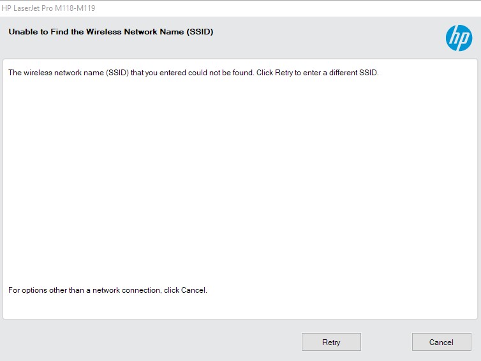Click the Retry button
The image size is (481, 361).
(331, 342)
